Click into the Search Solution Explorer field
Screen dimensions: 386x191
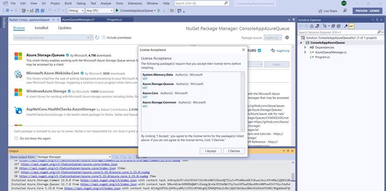(x=337, y=32)
